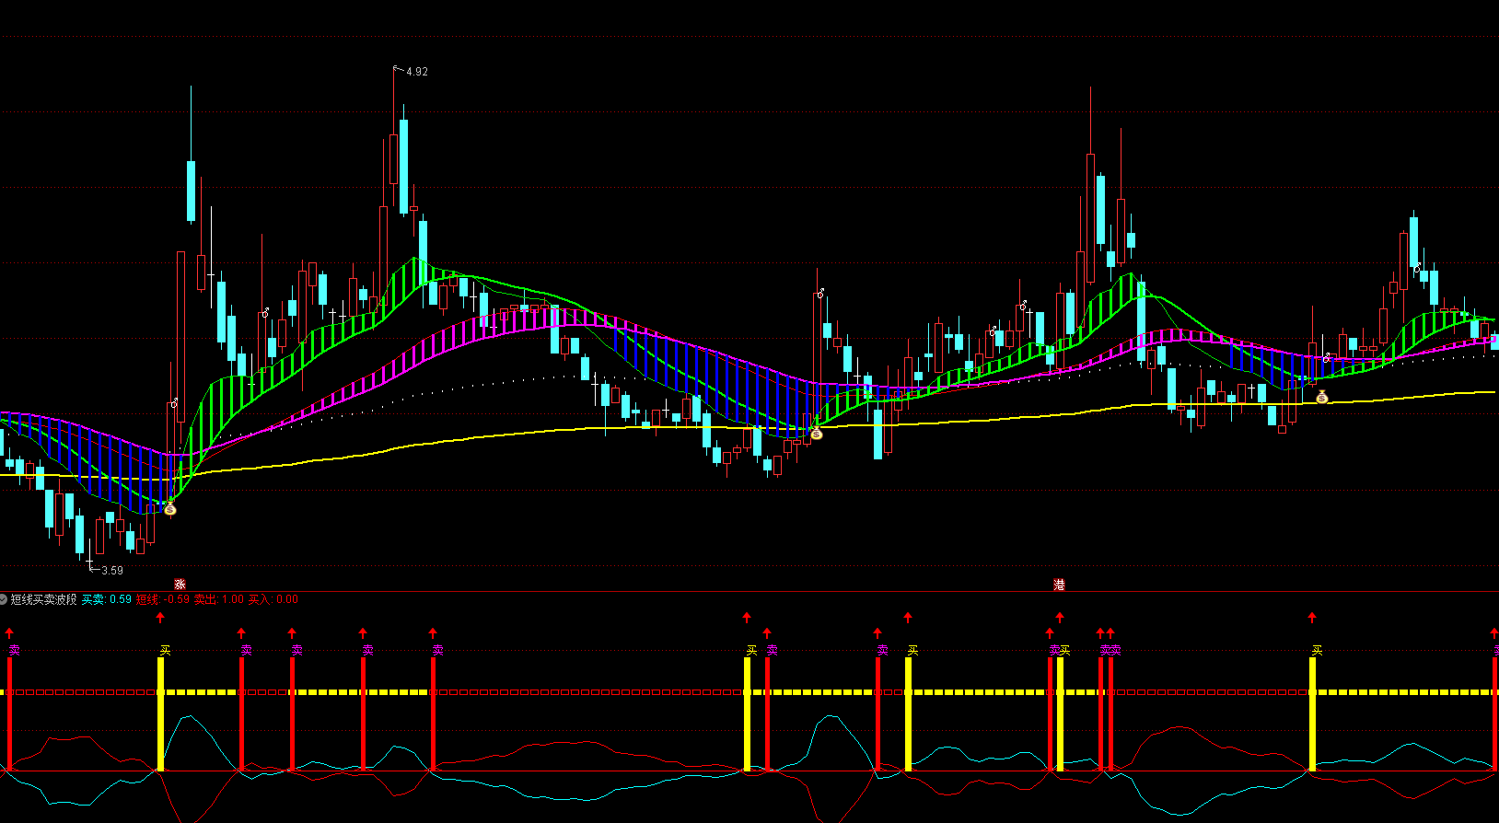1499x823 pixels.
Task: Select the leftmost magenta 卖 signal label
Action: 14,650
